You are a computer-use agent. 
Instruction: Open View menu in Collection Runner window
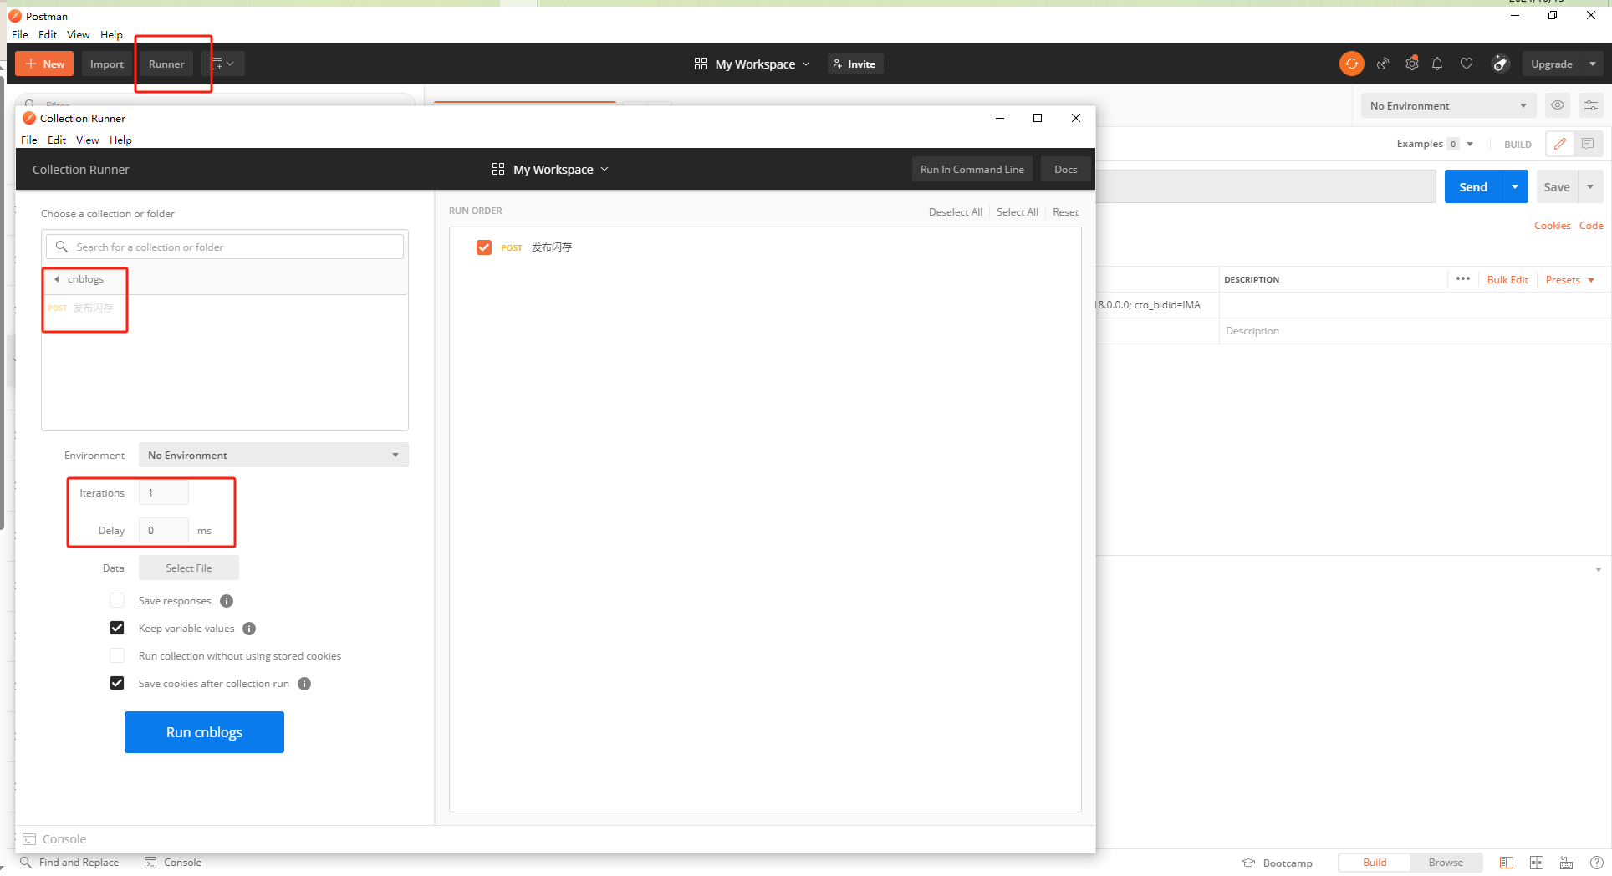pos(87,140)
